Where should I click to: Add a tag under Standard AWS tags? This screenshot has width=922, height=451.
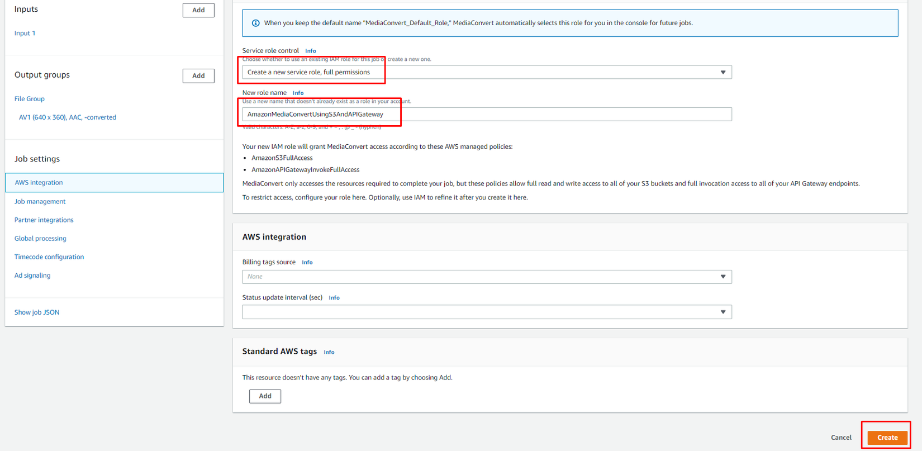coord(265,396)
